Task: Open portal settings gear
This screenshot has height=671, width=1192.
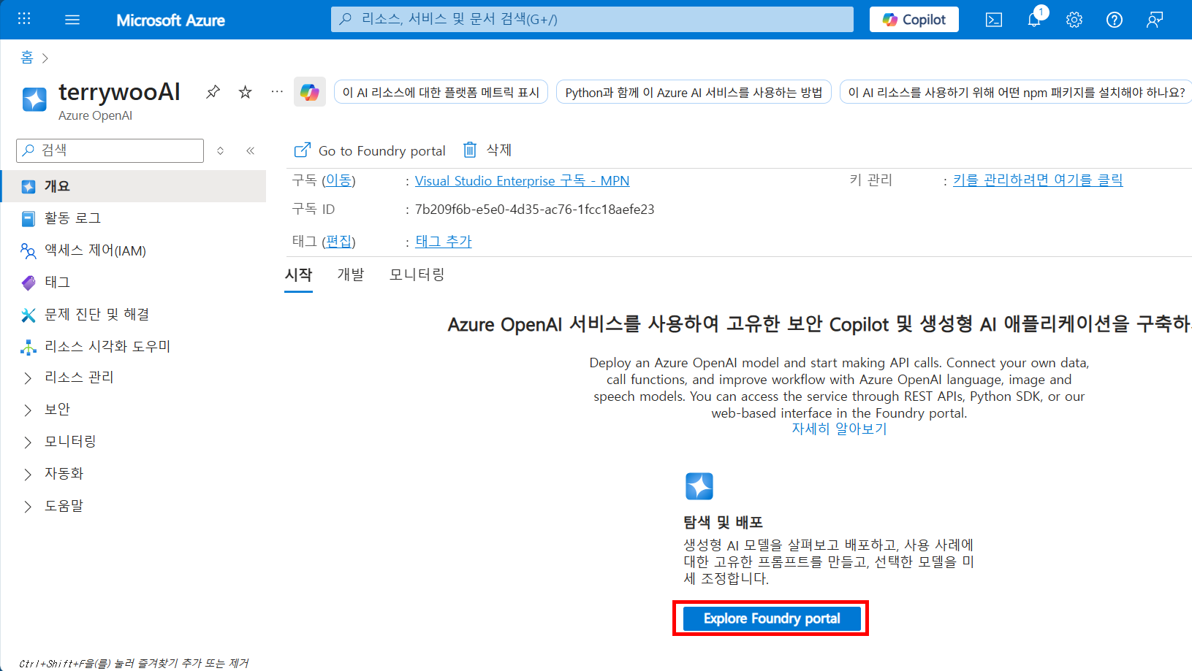Action: (1074, 20)
